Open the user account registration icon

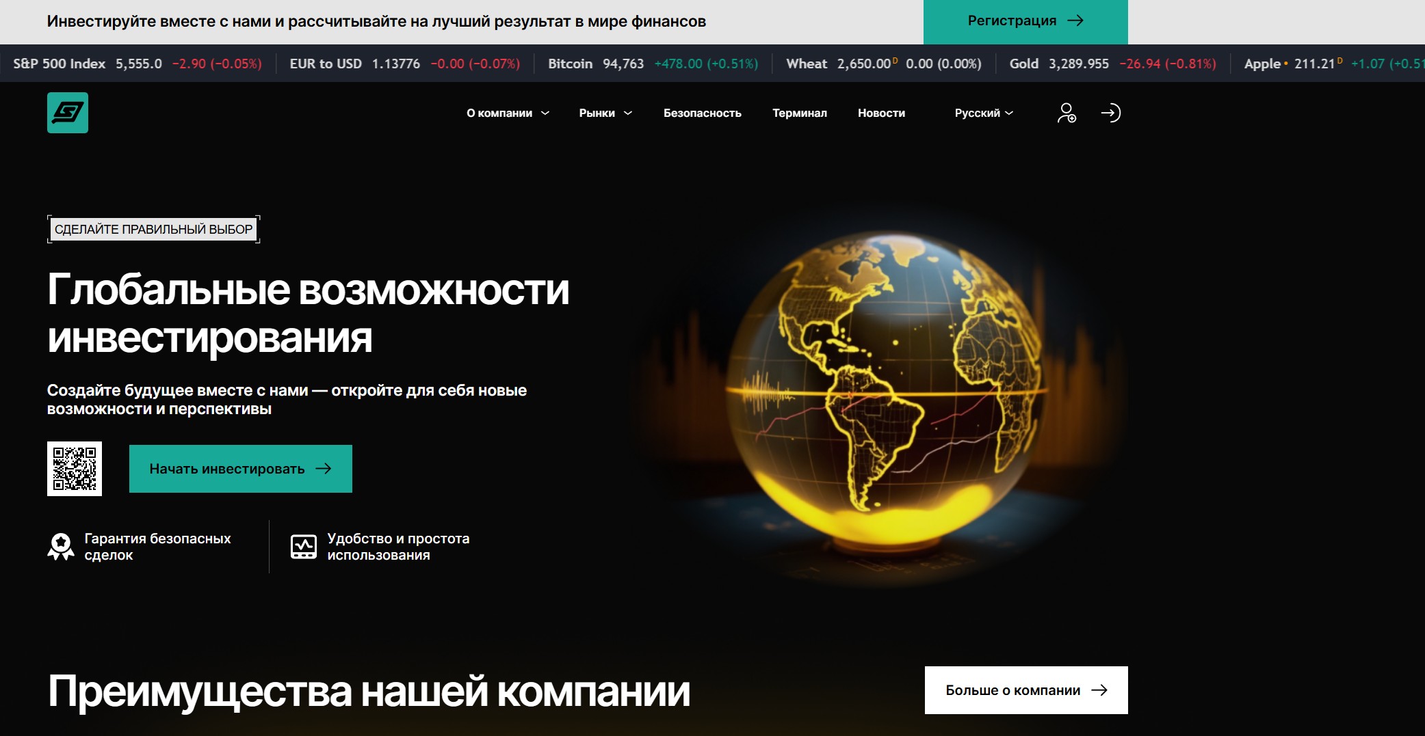click(1066, 113)
